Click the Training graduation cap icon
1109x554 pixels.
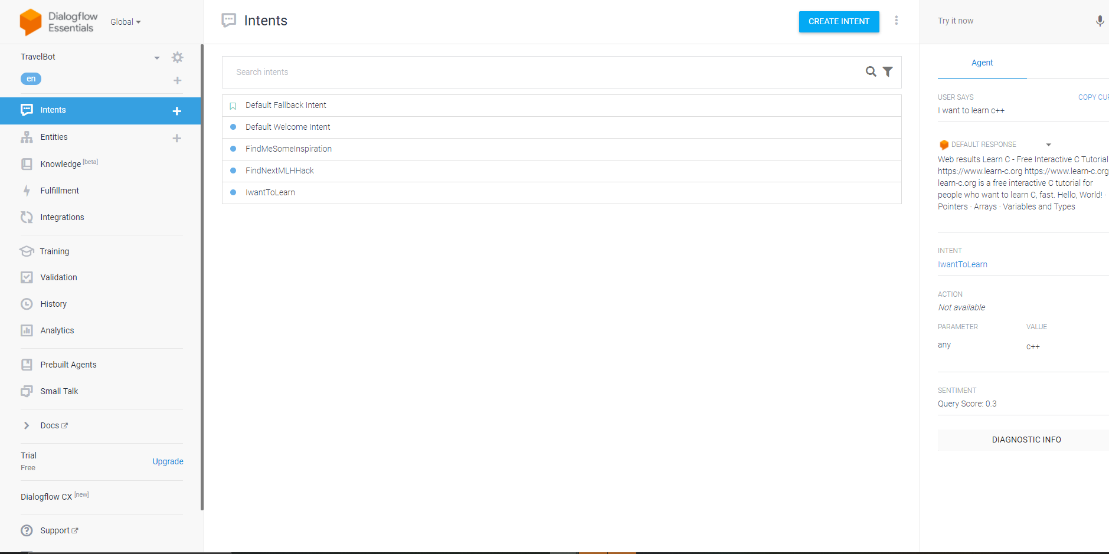tap(27, 251)
